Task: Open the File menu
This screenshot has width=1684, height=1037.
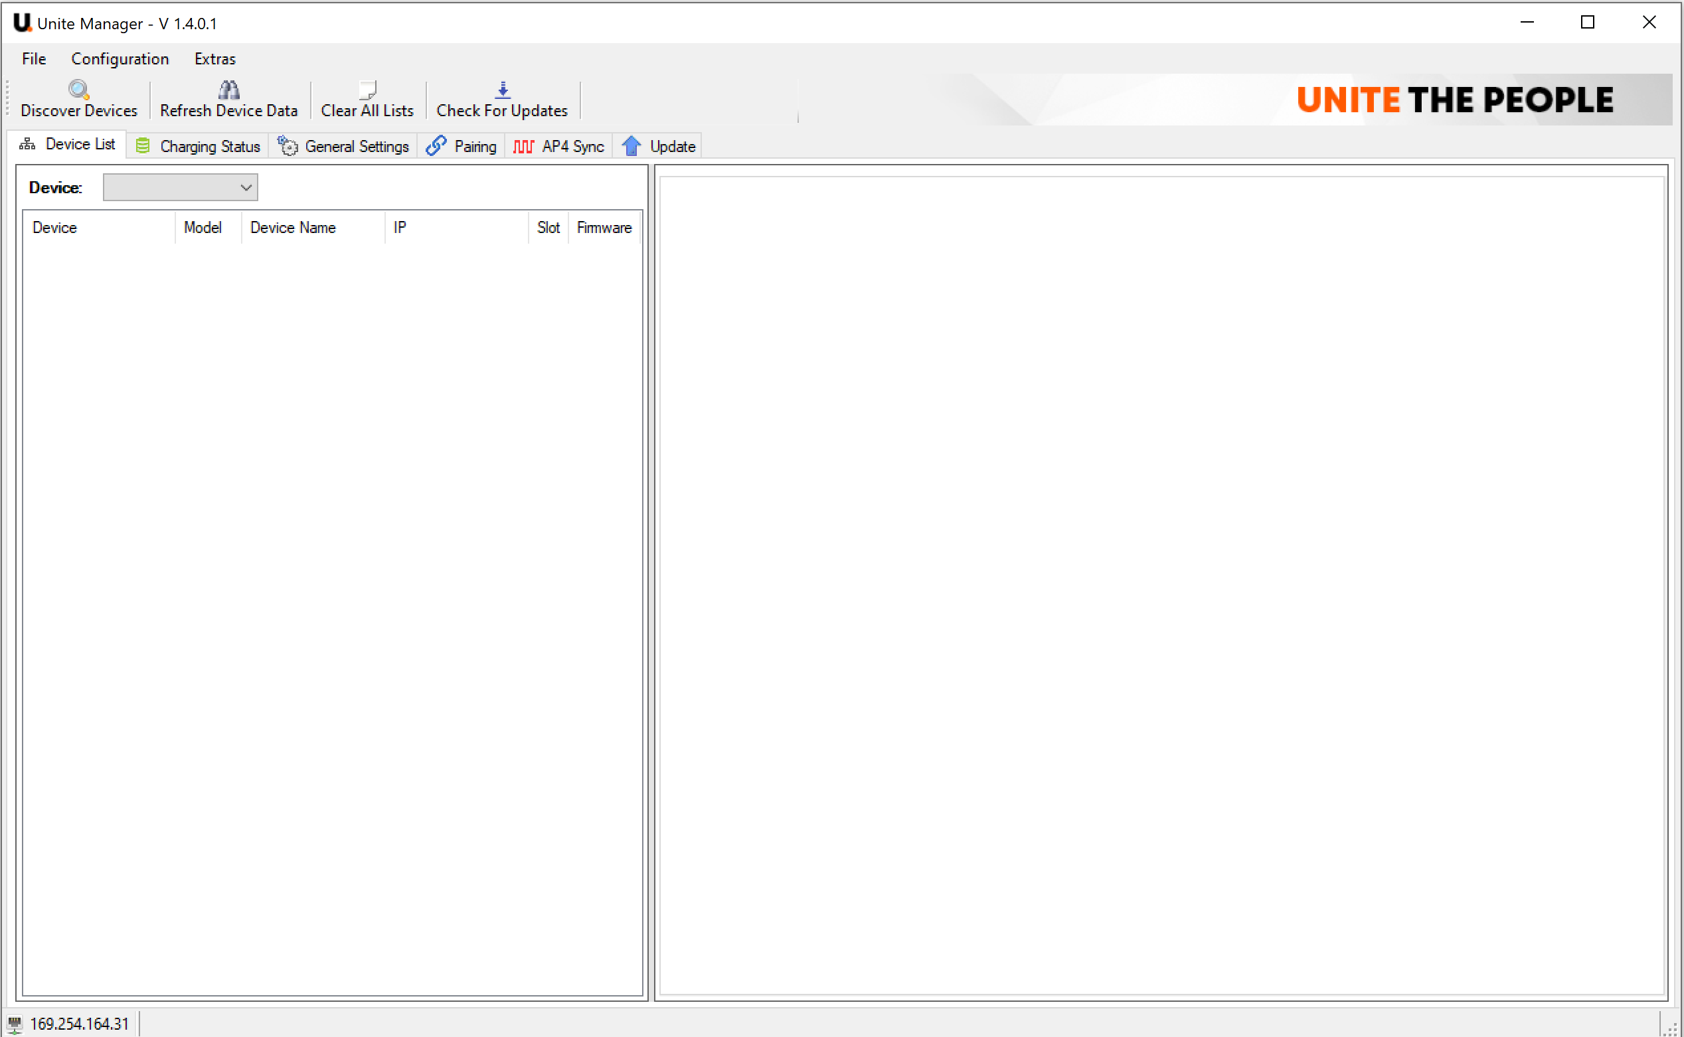Action: (x=34, y=59)
